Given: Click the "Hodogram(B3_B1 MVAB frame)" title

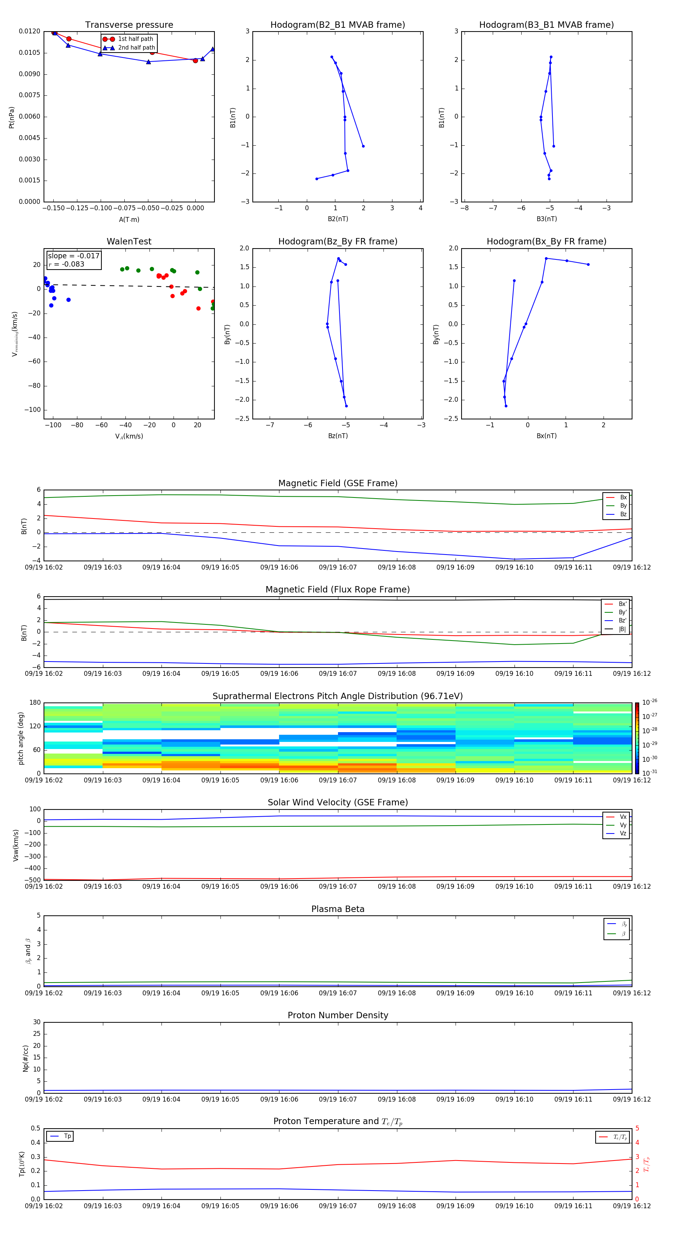Looking at the screenshot, I should click(546, 25).
